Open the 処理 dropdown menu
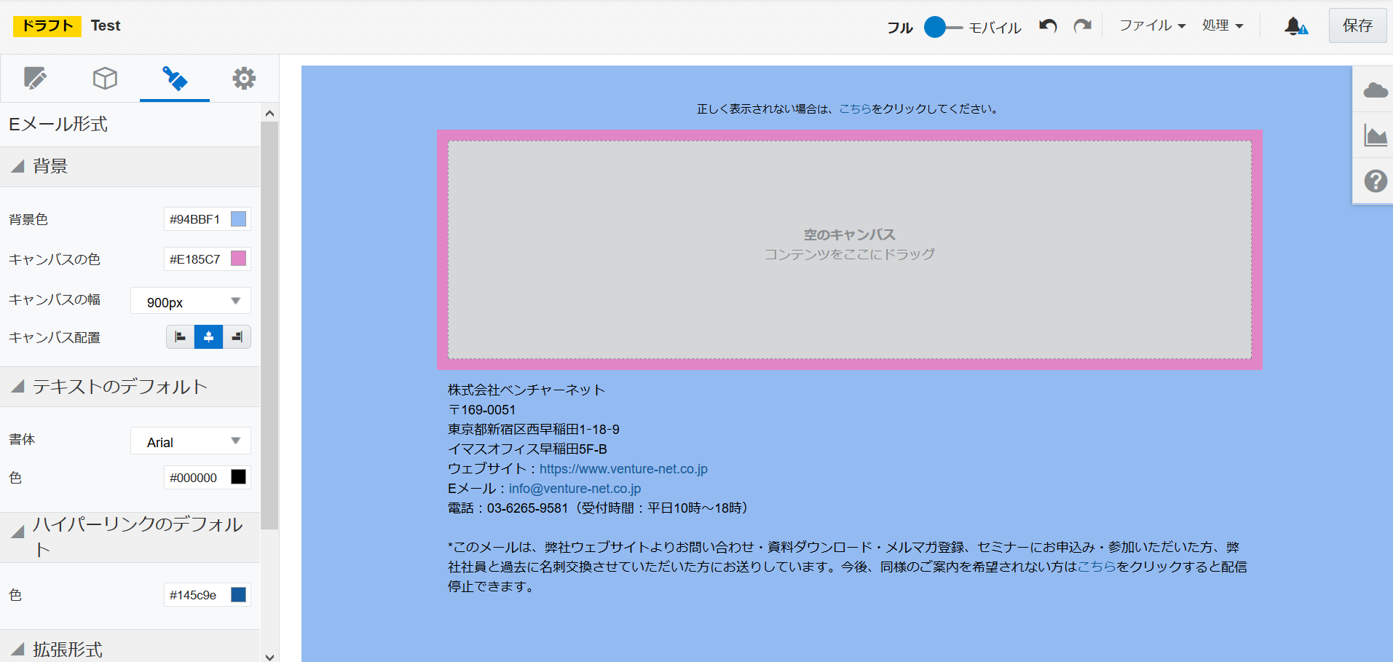 tap(1223, 25)
